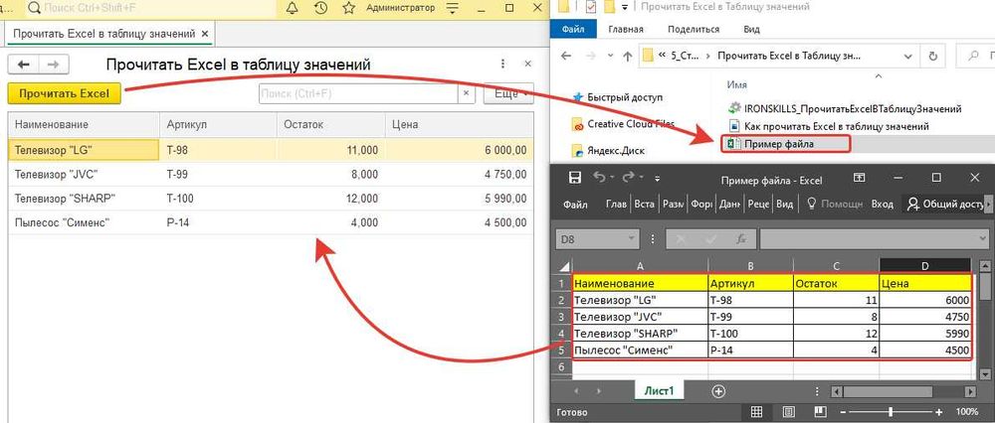Open Excel ribbon display options icon
The image size is (995, 423).
(859, 178)
